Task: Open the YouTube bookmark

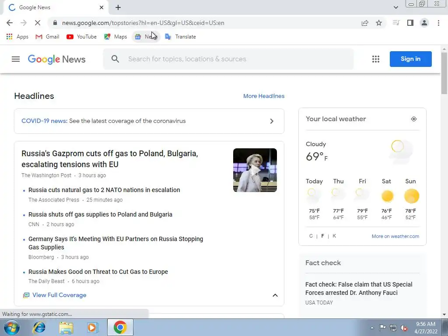Action: tap(82, 37)
